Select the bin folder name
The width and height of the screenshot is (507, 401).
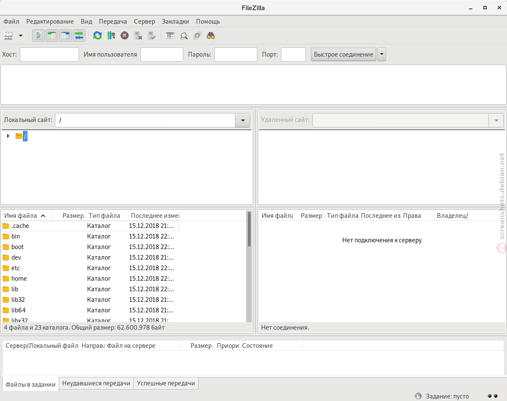[16, 236]
